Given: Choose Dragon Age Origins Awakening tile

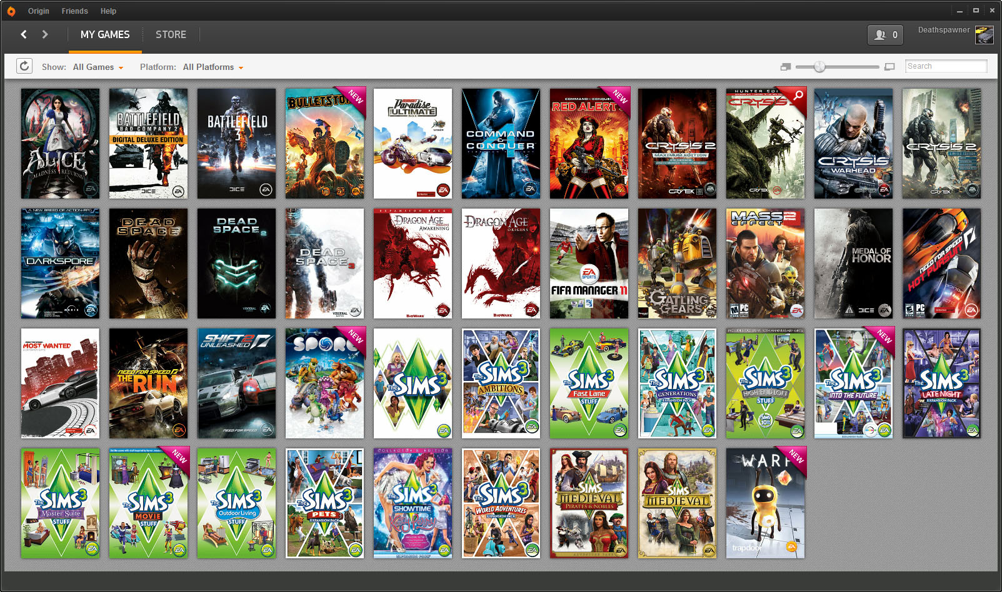Looking at the screenshot, I should (413, 264).
